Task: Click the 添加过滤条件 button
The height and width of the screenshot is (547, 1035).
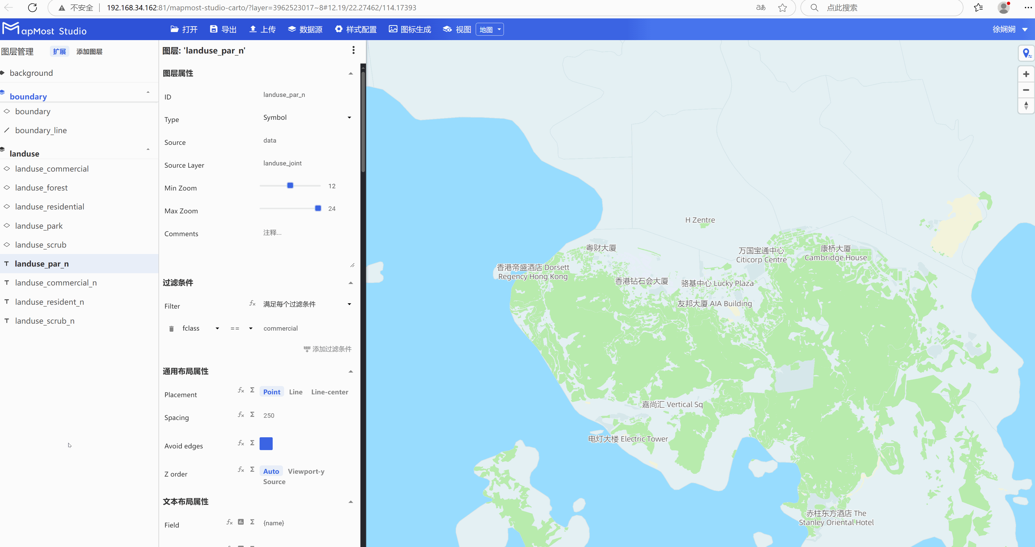Action: pyautogui.click(x=327, y=349)
